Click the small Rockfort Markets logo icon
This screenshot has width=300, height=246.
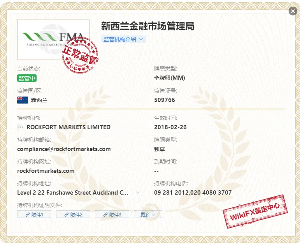(x=21, y=127)
